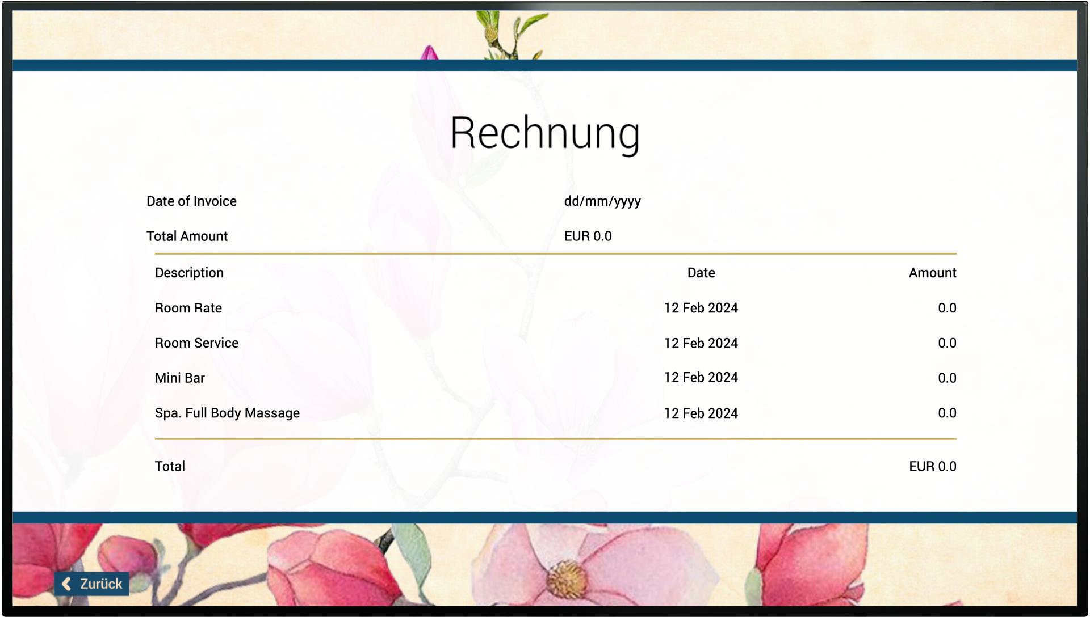Click the Total EUR 0.0 at bottom
The width and height of the screenshot is (1090, 617).
point(933,466)
